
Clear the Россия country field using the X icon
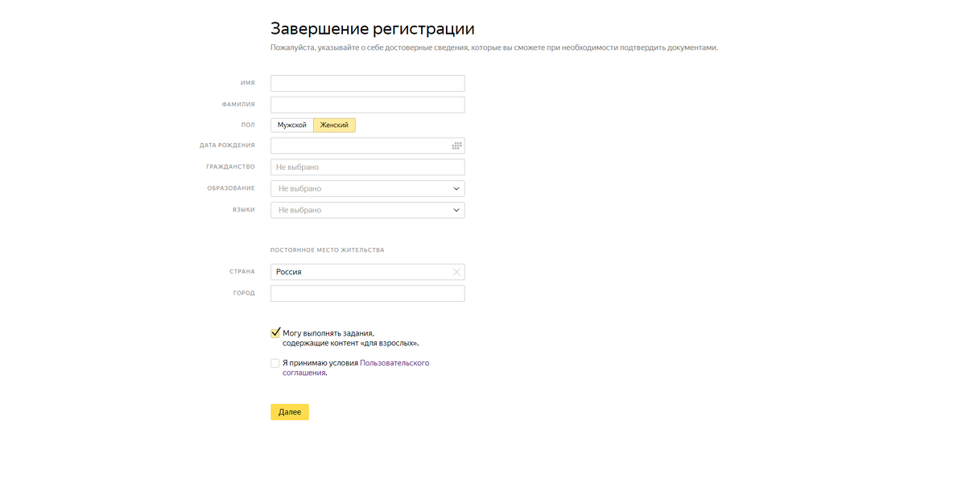click(456, 271)
